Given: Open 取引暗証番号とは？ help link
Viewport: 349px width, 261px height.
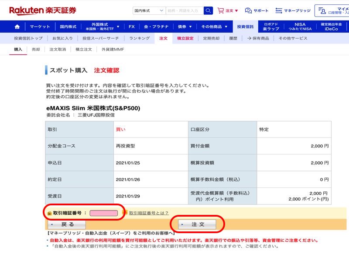Looking at the screenshot, I should tap(149, 213).
